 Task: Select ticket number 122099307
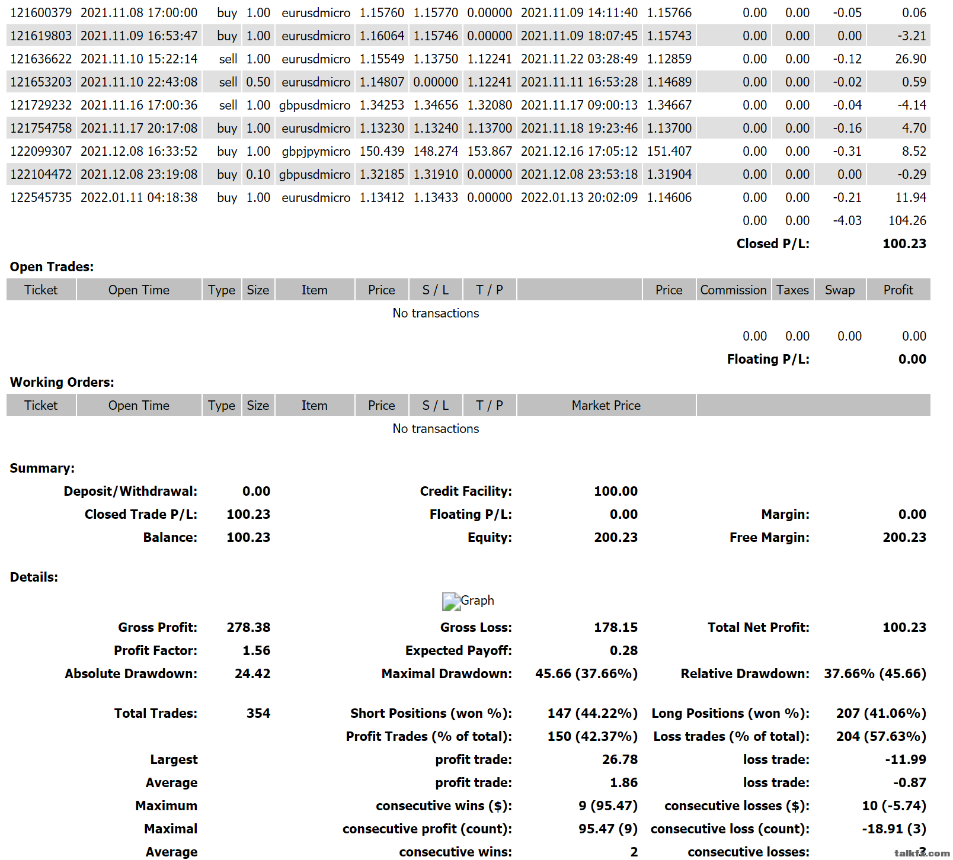tap(41, 151)
